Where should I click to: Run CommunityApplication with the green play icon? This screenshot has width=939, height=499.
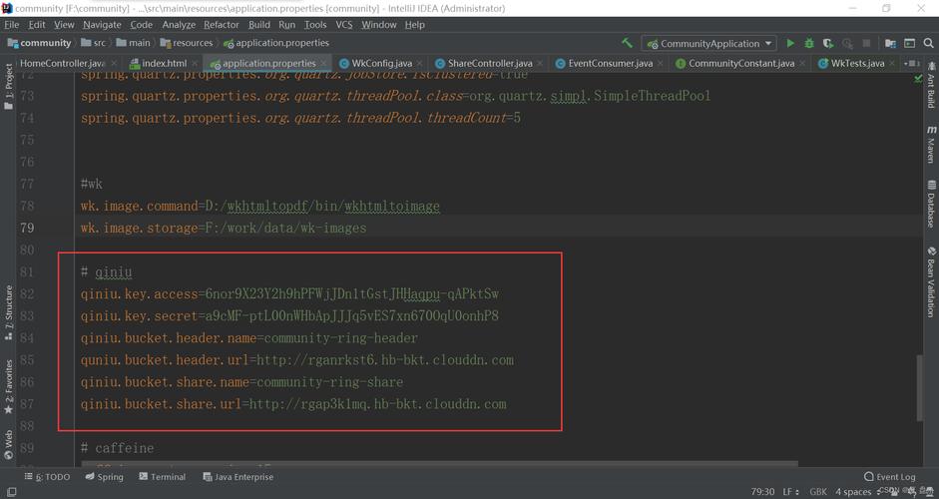pos(790,44)
